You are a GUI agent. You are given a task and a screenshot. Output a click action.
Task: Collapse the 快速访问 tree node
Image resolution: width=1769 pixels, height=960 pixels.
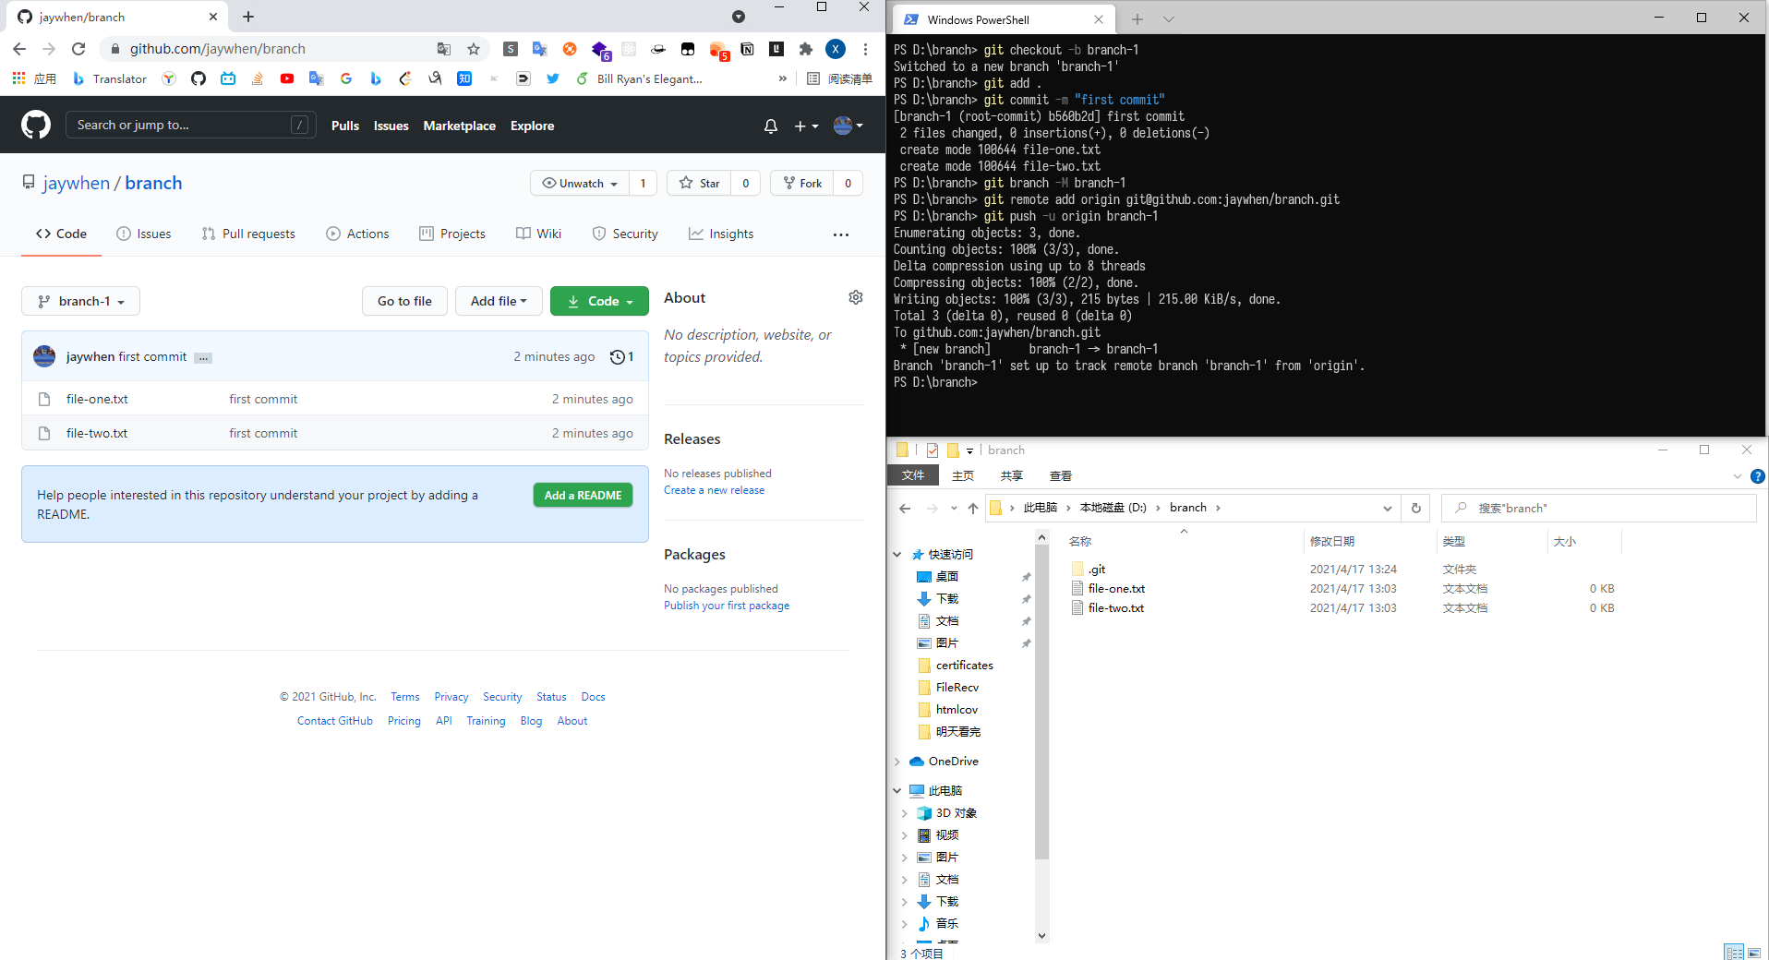pyautogui.click(x=897, y=555)
